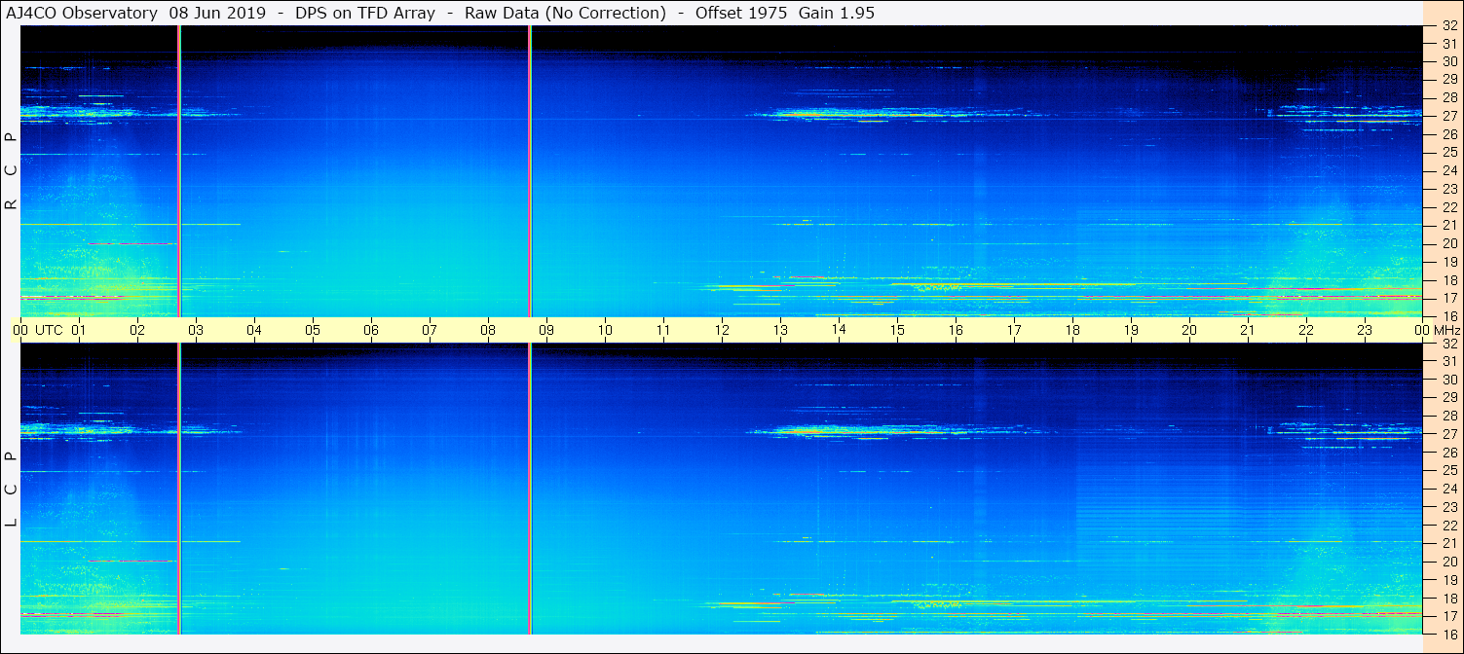Select hour 13 on the UTC axis

(780, 330)
